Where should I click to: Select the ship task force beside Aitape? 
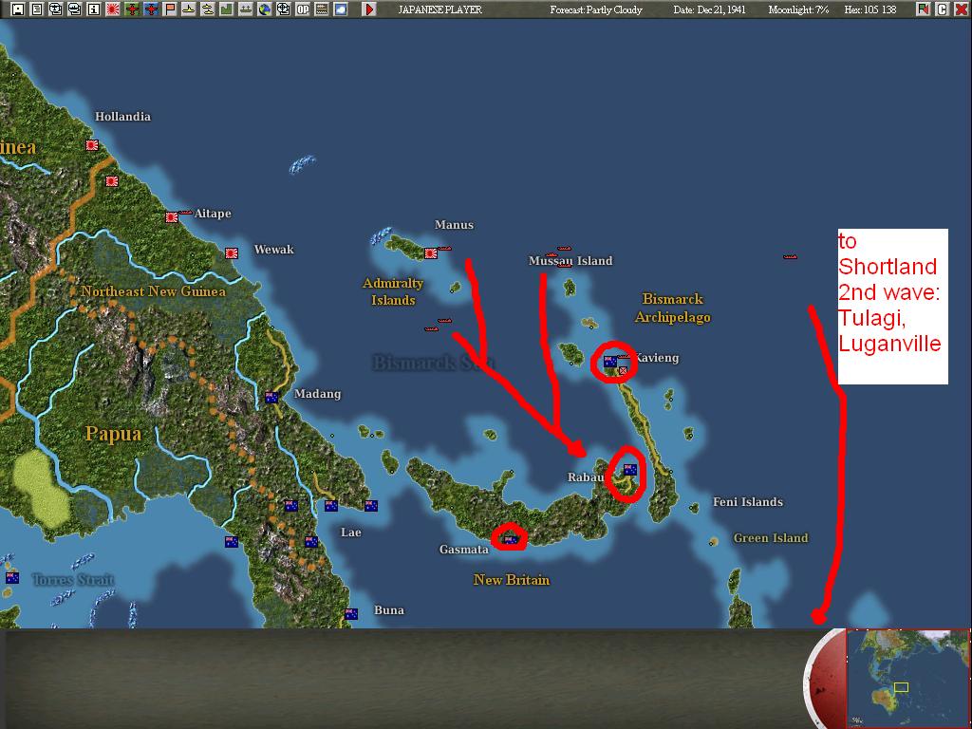[x=185, y=213]
